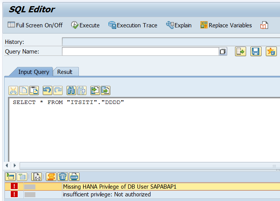Click the scroll right arrow
The height and width of the screenshot is (201, 280).
15,166
